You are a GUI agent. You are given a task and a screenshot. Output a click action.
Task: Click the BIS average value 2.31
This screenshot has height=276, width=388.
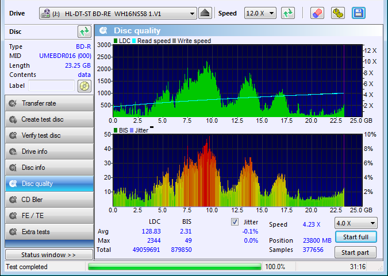(x=186, y=231)
